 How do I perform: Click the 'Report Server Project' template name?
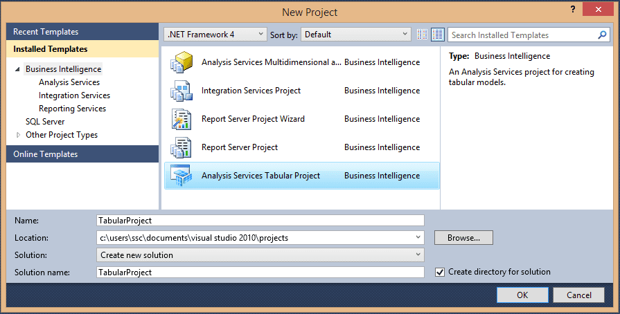point(240,147)
